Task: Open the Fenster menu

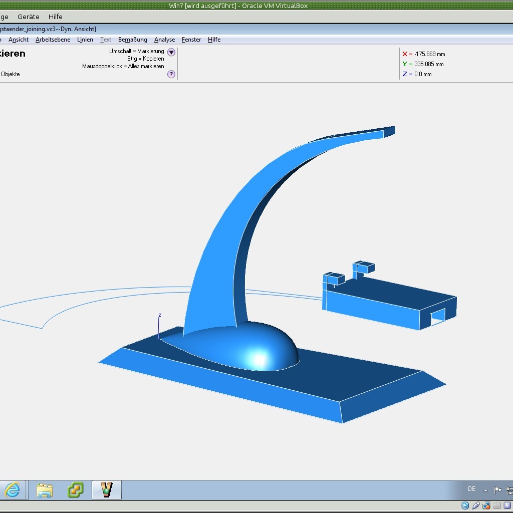Action: [191, 40]
